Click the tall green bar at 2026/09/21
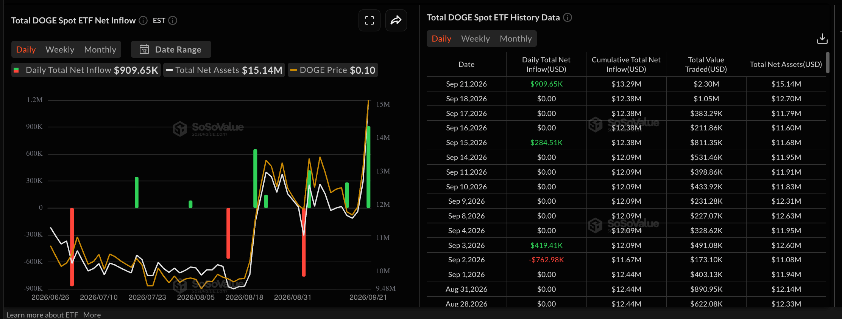The width and height of the screenshot is (842, 319). (x=368, y=167)
